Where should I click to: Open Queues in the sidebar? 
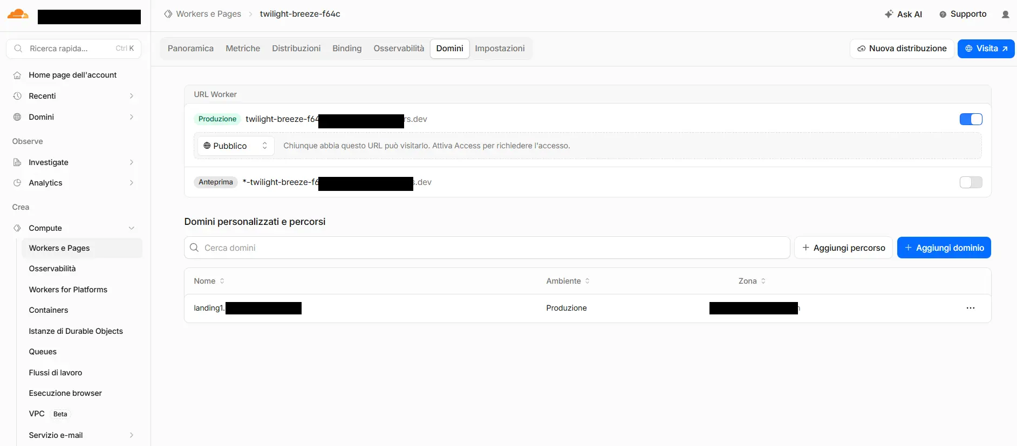point(43,352)
